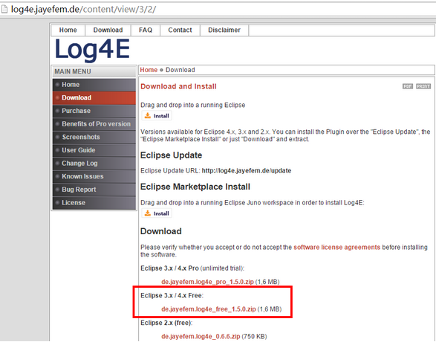The height and width of the screenshot is (342, 436).
Task: Open License menu item
Action: [x=94, y=202]
